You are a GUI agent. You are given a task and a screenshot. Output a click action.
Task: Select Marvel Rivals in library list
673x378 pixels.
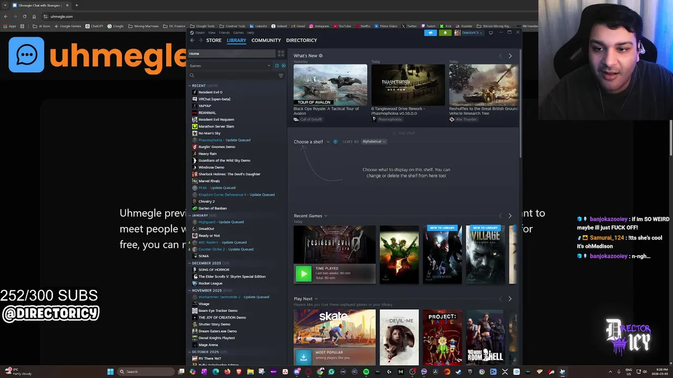click(x=209, y=181)
